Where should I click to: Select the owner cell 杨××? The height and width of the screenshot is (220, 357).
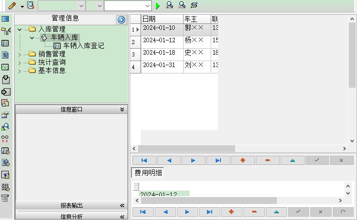point(197,42)
